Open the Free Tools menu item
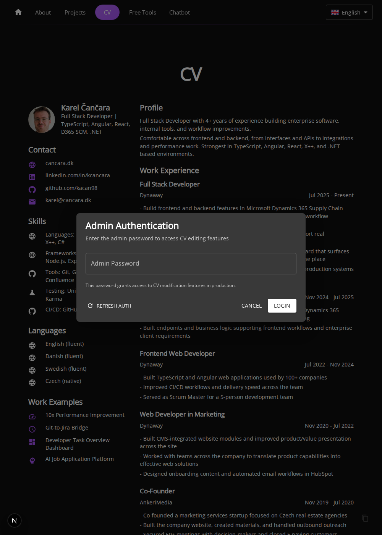382x535 pixels. [142, 12]
